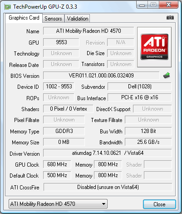Minimize the GPU-Z window
182x214 pixels.
(x=142, y=5)
